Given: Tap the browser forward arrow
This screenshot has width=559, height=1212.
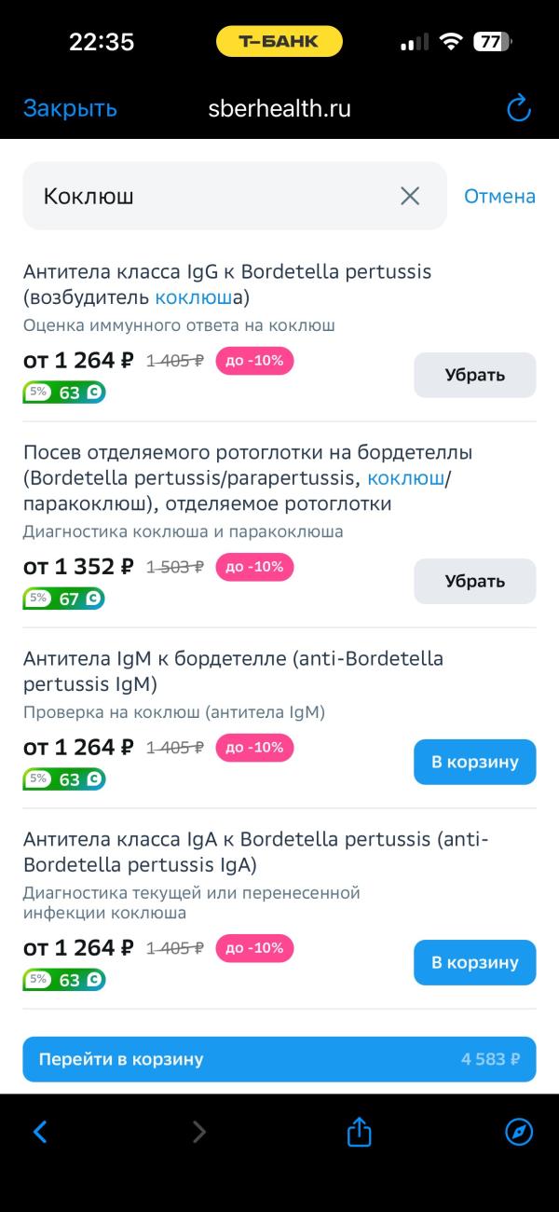Looking at the screenshot, I should pyautogui.click(x=198, y=1132).
